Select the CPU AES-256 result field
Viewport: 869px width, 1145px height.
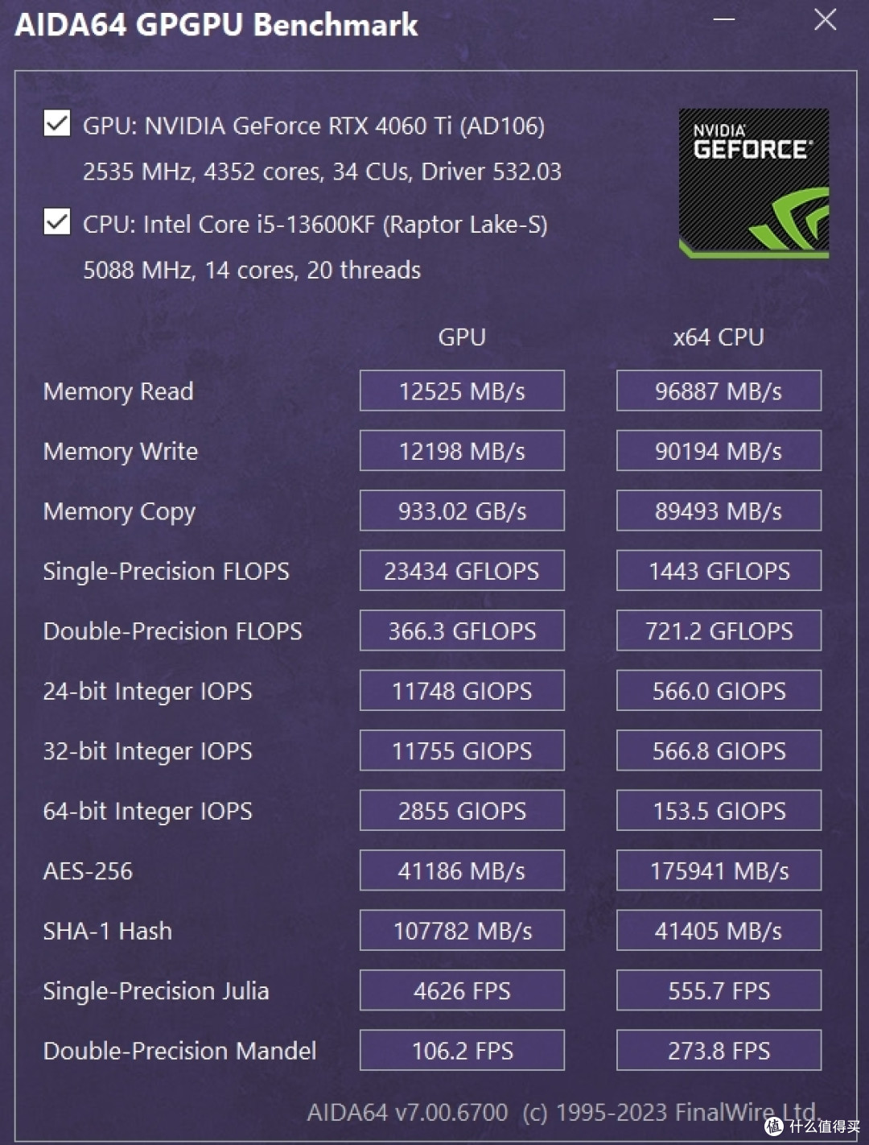[x=718, y=870]
